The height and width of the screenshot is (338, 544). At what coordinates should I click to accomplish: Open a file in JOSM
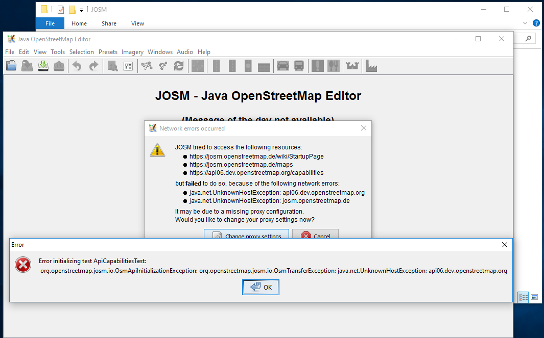tap(11, 65)
